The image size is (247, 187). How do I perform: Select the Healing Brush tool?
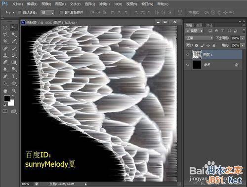(x=5, y=48)
